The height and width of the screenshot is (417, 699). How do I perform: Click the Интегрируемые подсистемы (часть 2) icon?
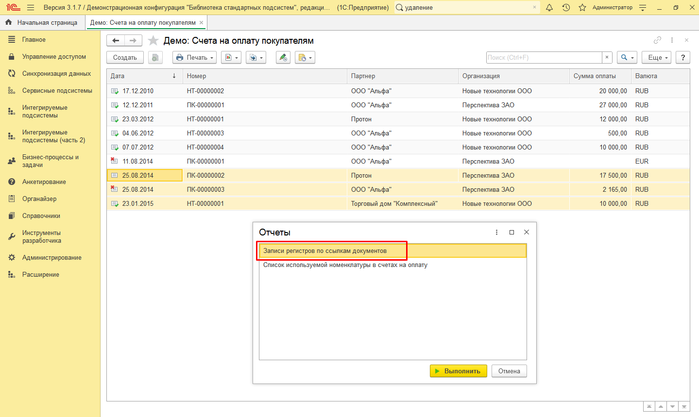(12, 136)
